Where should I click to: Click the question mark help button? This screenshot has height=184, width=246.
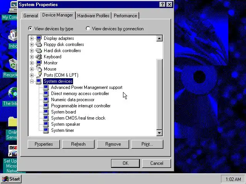click(162, 4)
